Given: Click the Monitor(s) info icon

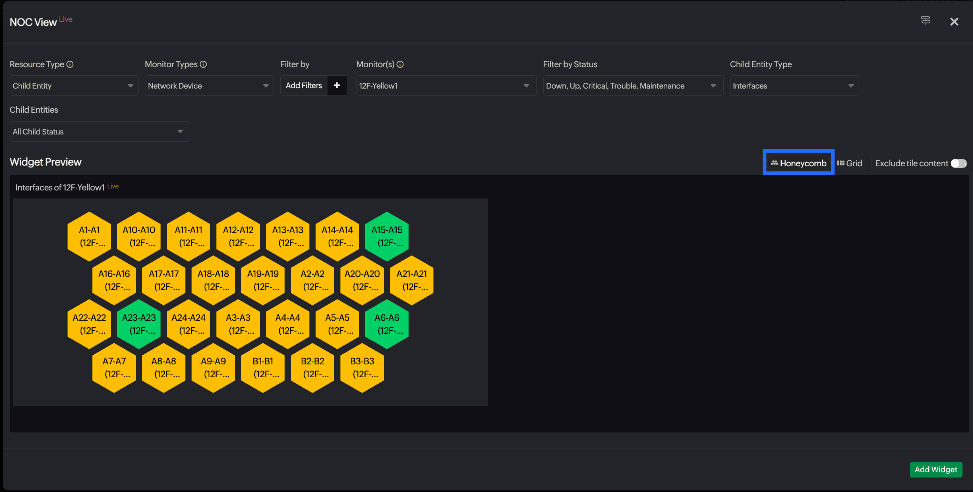Looking at the screenshot, I should pyautogui.click(x=400, y=64).
